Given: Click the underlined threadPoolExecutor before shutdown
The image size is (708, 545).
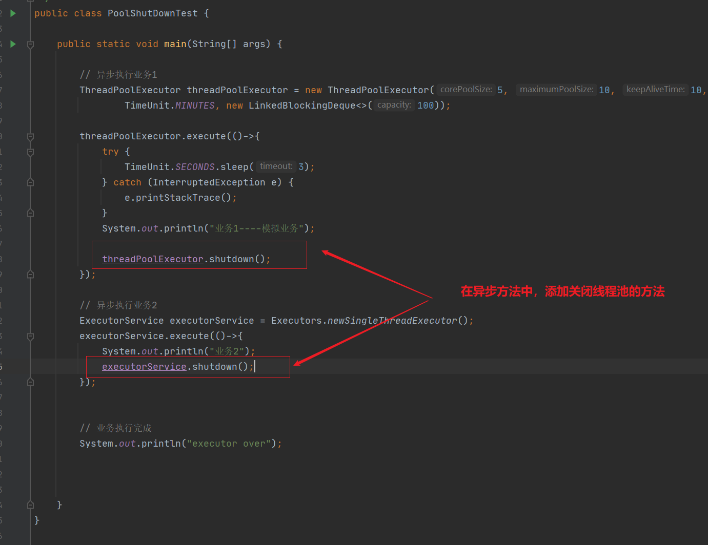Looking at the screenshot, I should (x=153, y=259).
